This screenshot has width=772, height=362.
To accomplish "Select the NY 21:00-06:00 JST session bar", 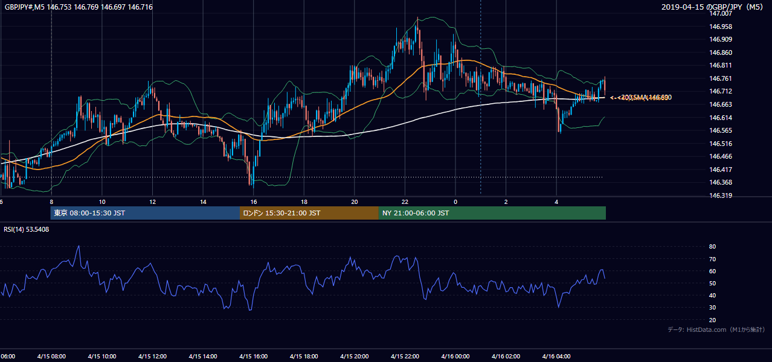I will (x=492, y=213).
